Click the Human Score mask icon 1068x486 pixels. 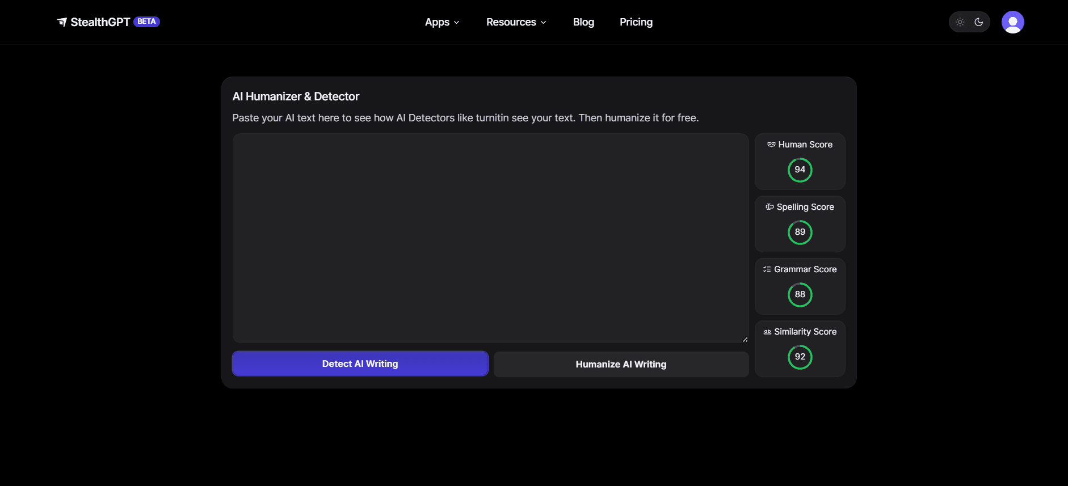point(771,145)
